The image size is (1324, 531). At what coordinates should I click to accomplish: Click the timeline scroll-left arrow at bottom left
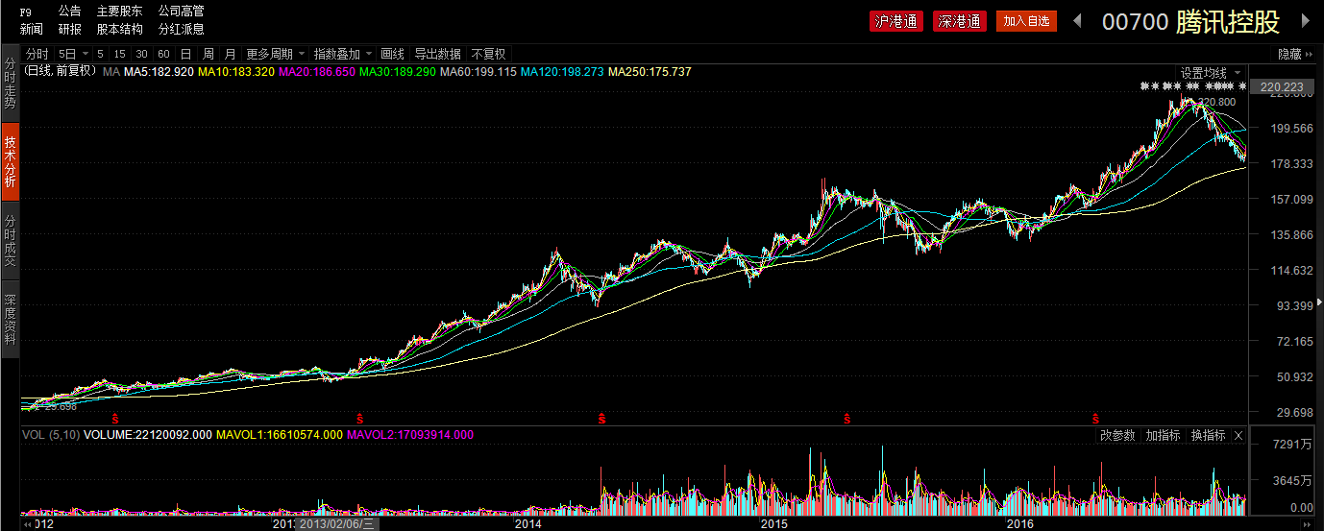tap(26, 525)
